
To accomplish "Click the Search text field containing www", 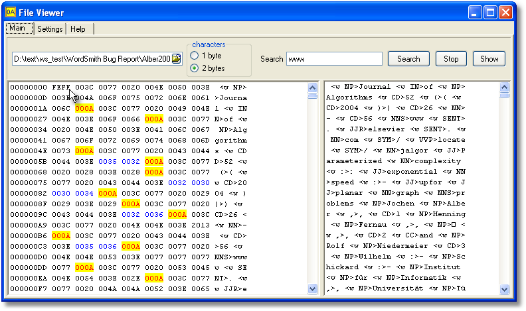I will [334, 59].
